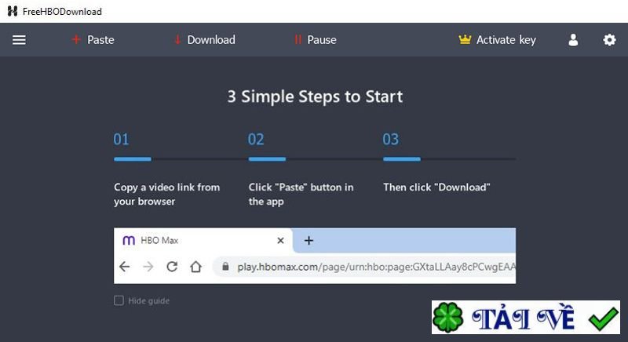Click the Paste button

pyautogui.click(x=93, y=40)
